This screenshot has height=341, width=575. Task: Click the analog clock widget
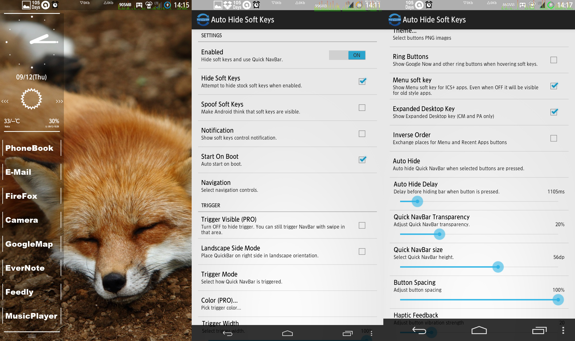pos(32,42)
